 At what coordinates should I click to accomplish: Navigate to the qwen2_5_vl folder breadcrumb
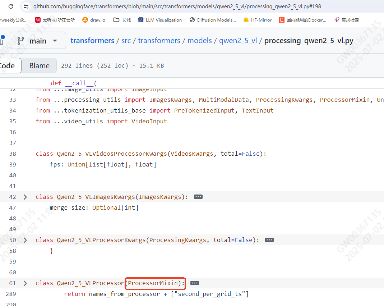238,41
